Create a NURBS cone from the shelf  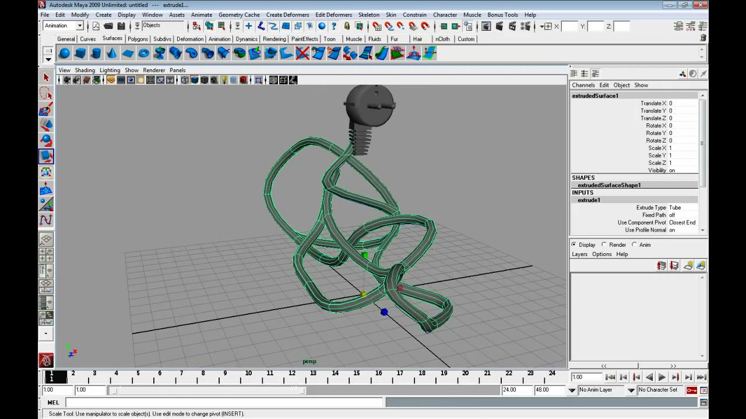tap(111, 54)
